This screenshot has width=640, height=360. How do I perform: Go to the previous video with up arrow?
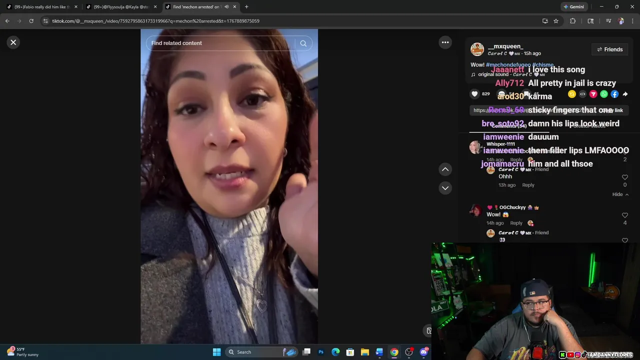tap(445, 169)
